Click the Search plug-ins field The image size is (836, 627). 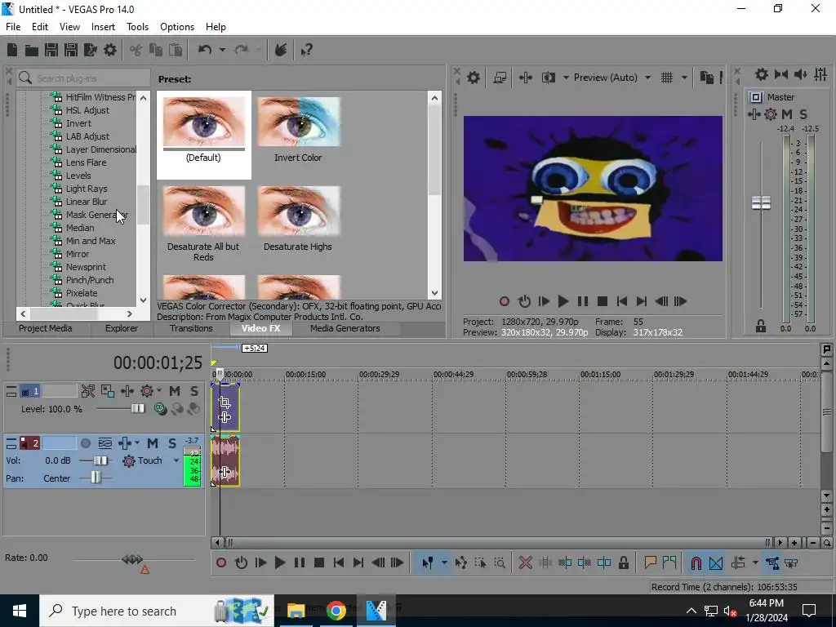pyautogui.click(x=84, y=78)
